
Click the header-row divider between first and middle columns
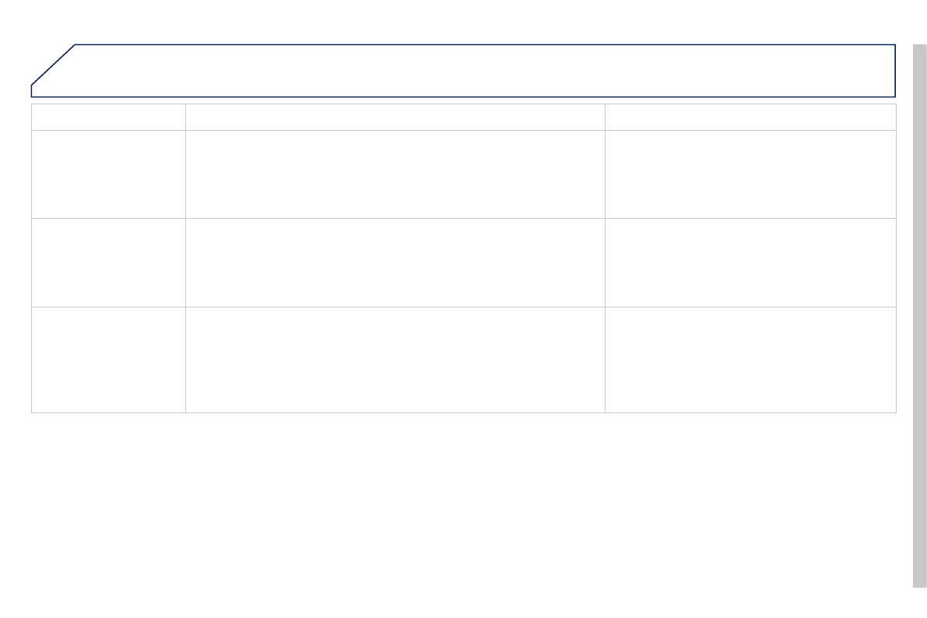point(185,117)
